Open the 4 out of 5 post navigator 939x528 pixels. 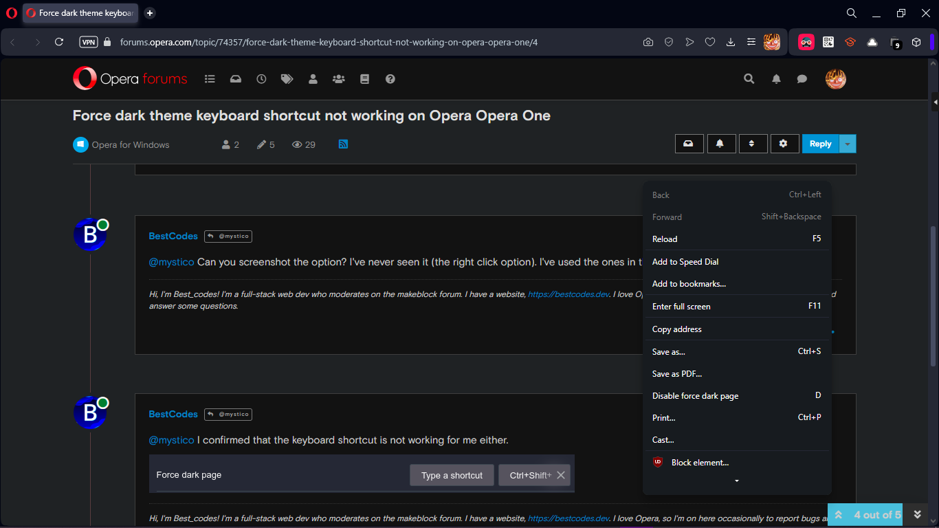(x=877, y=515)
